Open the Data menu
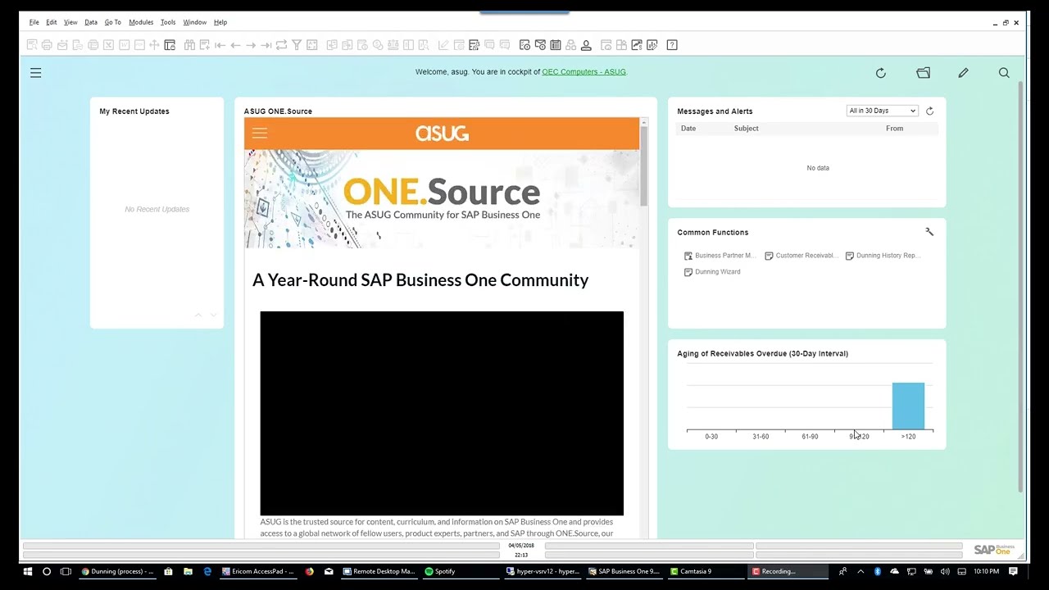1049x590 pixels. click(91, 22)
